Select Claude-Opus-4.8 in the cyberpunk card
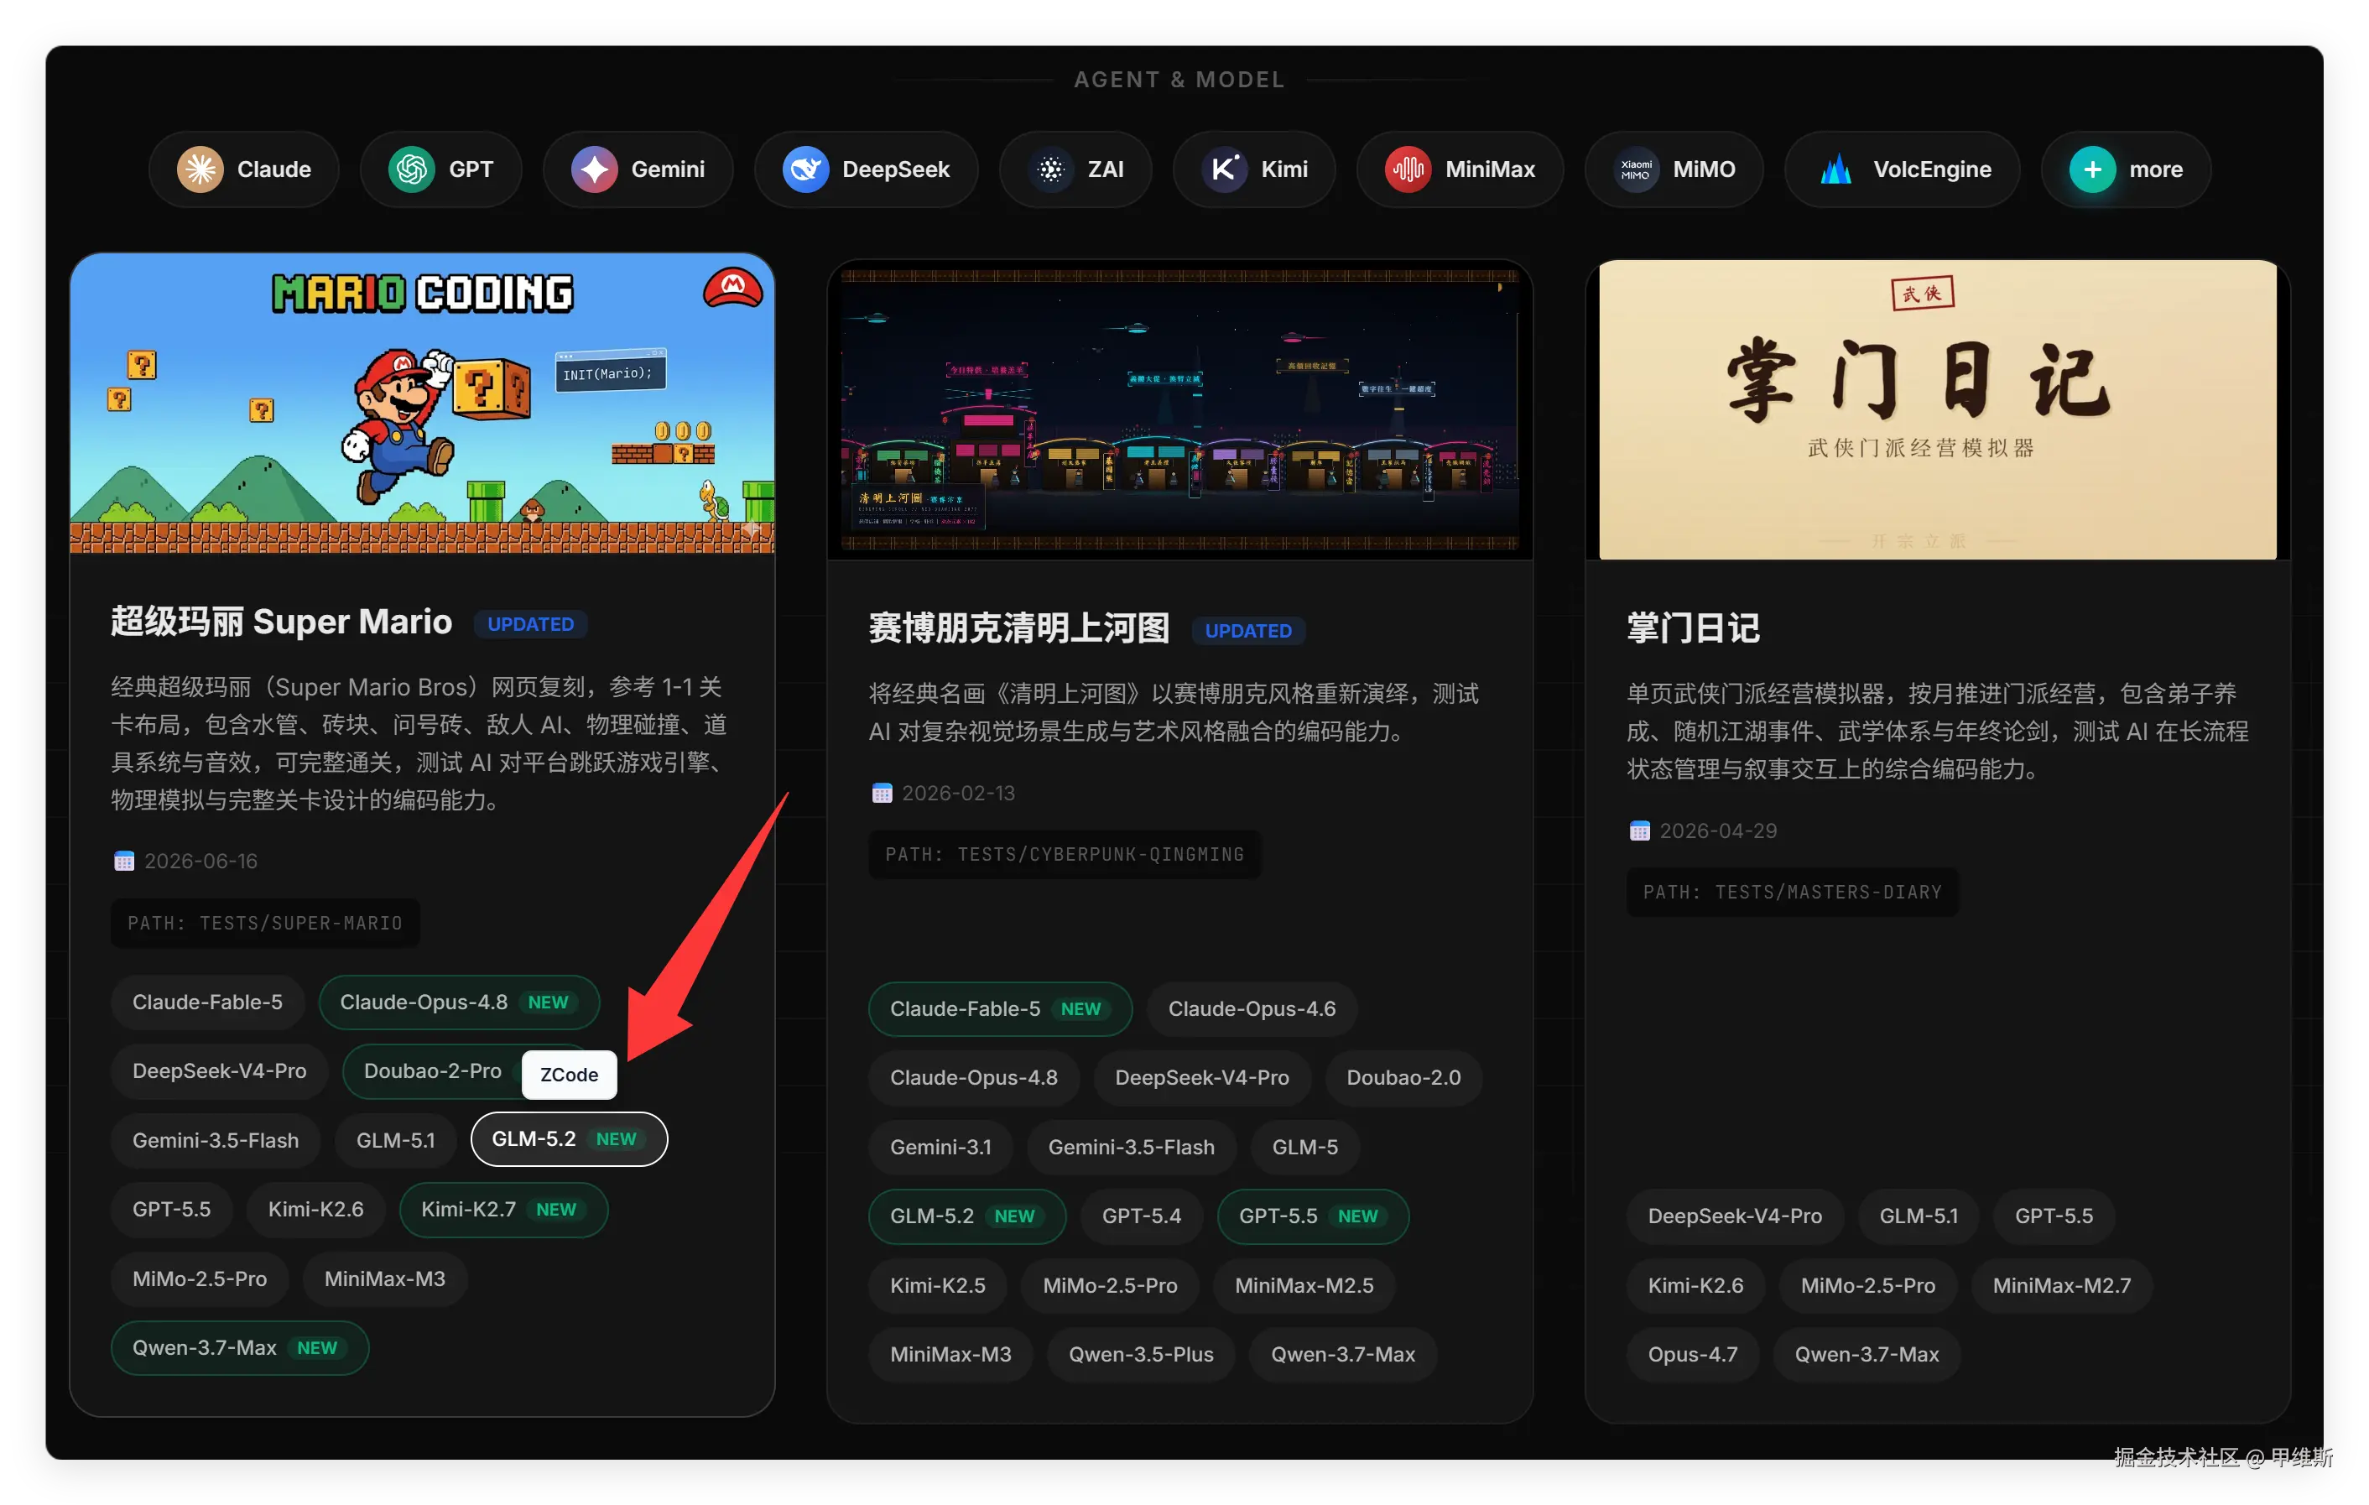The width and height of the screenshot is (2369, 1505). (974, 1078)
